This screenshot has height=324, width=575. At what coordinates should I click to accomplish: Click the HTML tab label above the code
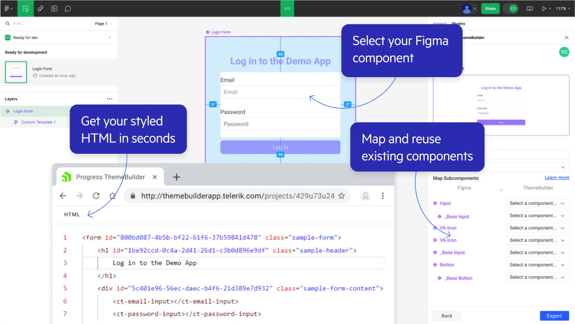(x=72, y=215)
